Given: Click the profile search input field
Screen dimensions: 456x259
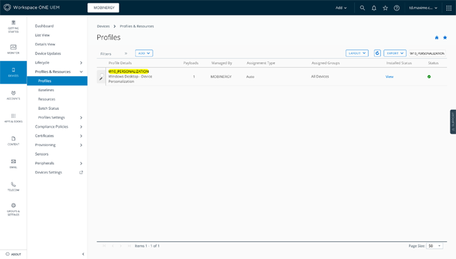Looking at the screenshot, I should pos(427,54).
